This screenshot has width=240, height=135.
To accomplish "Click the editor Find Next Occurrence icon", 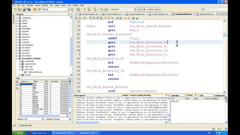I will [x=97, y=18].
